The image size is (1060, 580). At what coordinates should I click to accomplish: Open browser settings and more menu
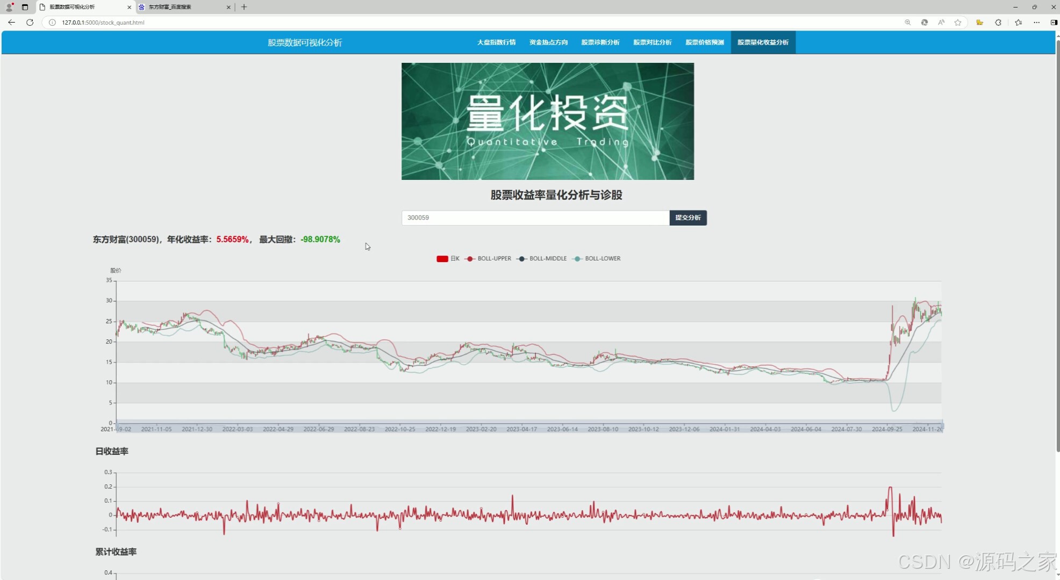coord(1037,23)
